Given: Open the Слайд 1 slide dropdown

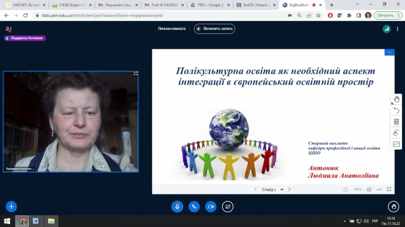Looking at the screenshot, I should pyautogui.click(x=271, y=190).
